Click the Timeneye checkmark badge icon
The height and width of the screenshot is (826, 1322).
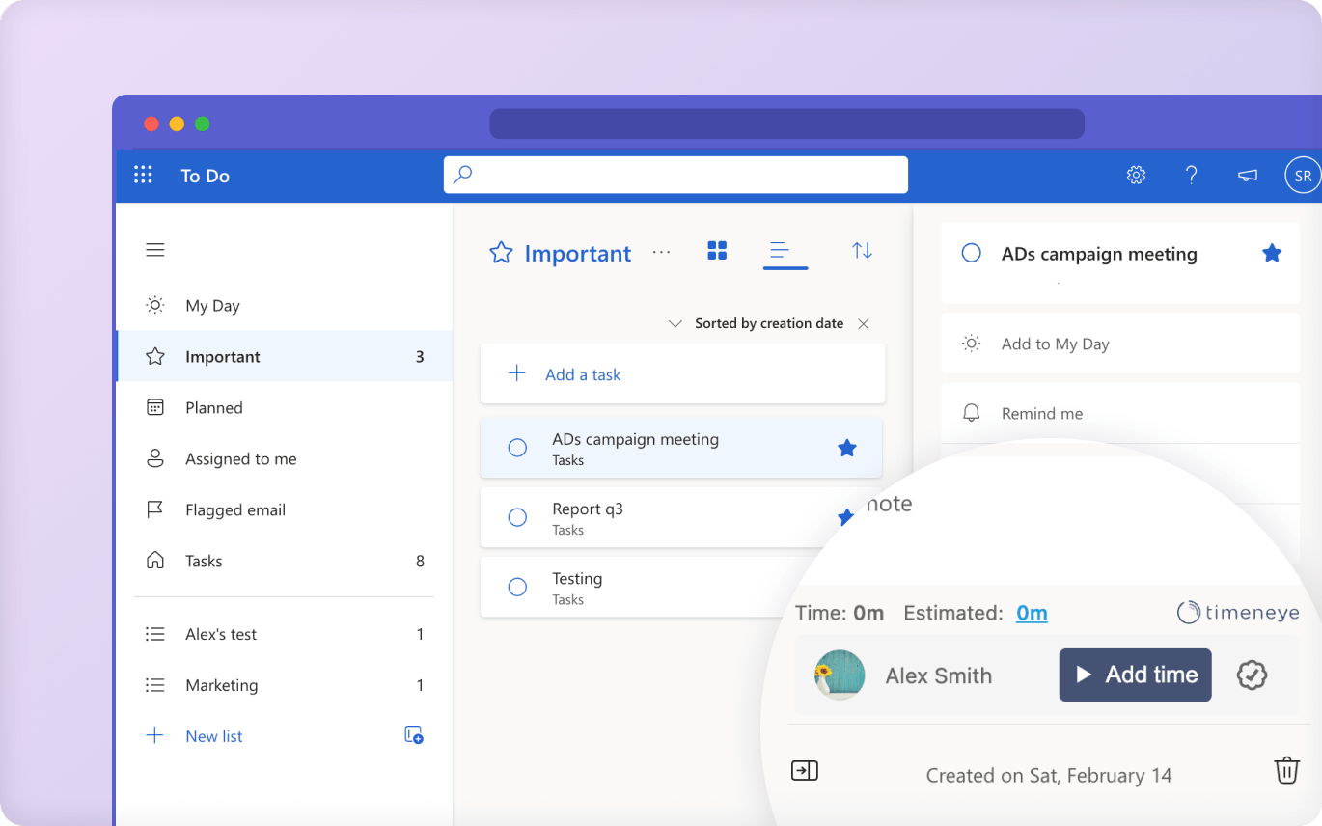tap(1253, 675)
